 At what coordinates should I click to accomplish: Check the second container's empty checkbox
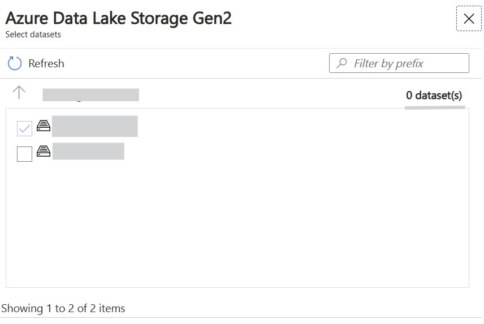coord(24,154)
